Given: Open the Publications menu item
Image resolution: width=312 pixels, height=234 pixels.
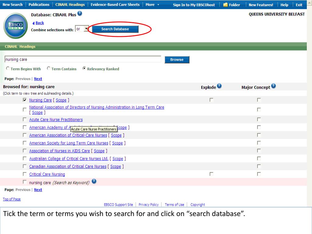Looking at the screenshot, I should [39, 5].
